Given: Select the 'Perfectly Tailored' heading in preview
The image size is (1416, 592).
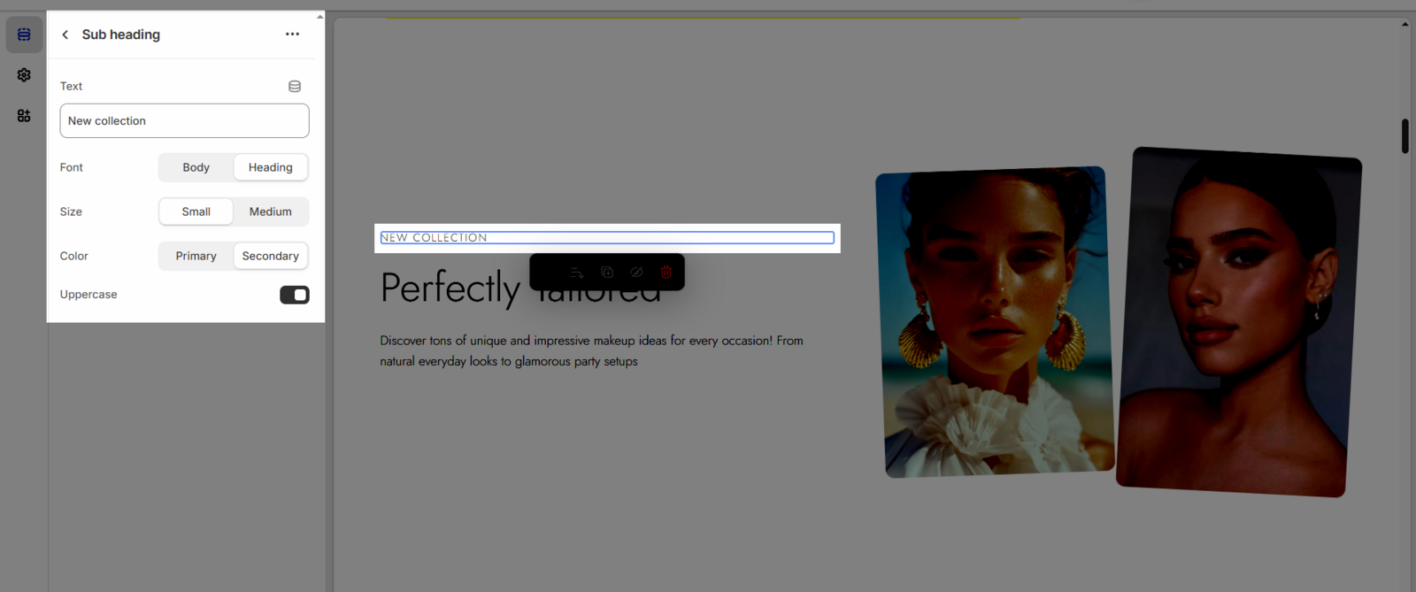Looking at the screenshot, I should click(450, 289).
